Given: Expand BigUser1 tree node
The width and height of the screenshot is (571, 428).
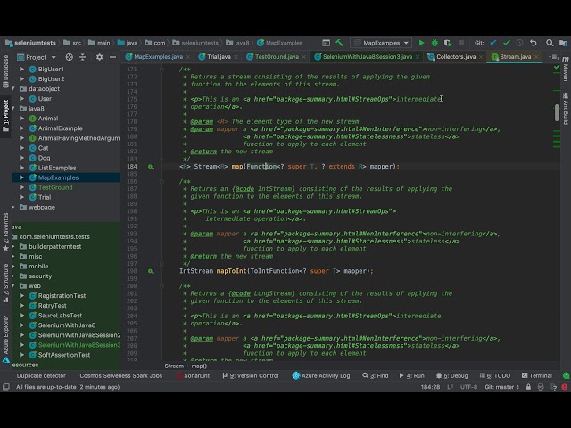Looking at the screenshot, I should tap(21, 69).
